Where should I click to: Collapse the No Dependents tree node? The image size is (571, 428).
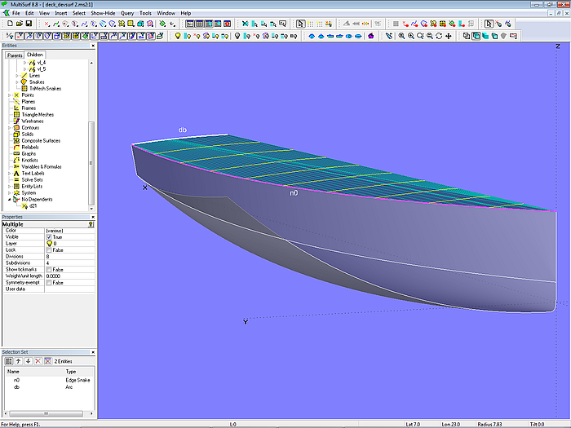[x=10, y=200]
